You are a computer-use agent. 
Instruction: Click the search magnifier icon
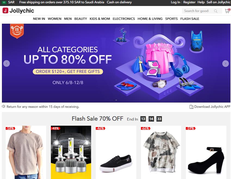coord(216,11)
